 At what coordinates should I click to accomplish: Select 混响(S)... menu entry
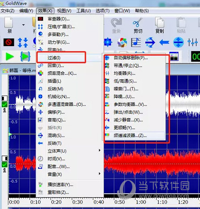click(x=70, y=135)
